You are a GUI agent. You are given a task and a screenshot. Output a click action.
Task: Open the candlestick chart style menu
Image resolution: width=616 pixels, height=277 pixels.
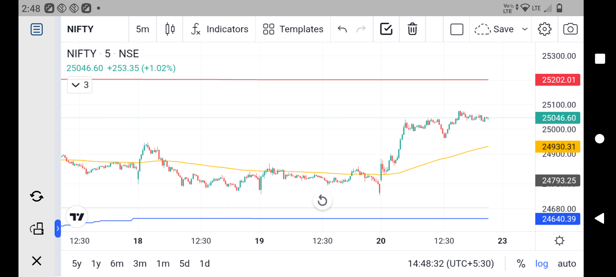click(x=170, y=29)
